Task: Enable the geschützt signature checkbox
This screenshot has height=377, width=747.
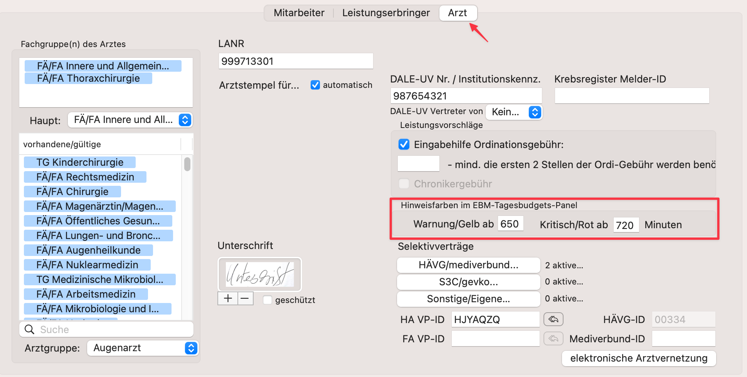Action: tap(268, 300)
